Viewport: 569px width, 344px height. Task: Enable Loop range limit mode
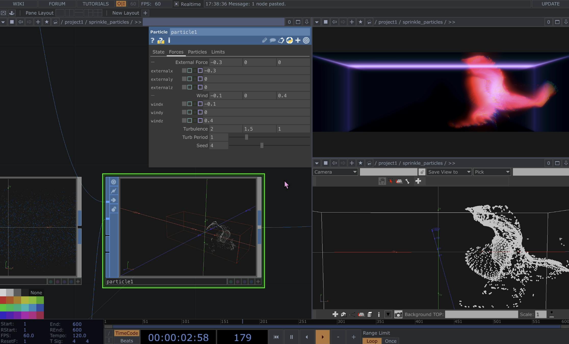(372, 341)
